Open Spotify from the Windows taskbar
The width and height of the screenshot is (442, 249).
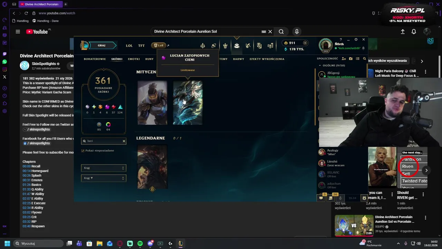(140, 243)
